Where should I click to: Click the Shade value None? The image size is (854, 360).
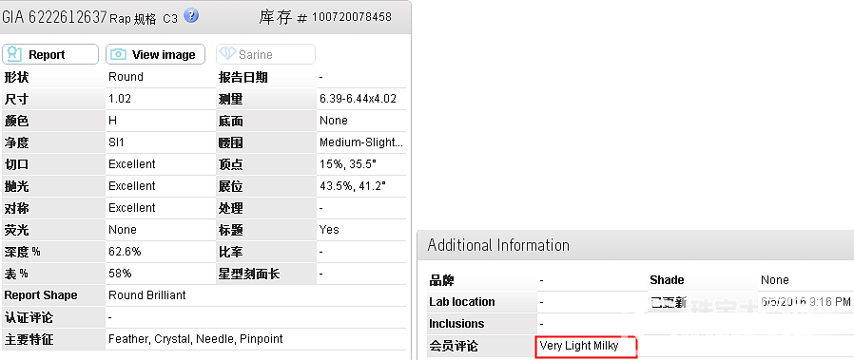point(774,280)
